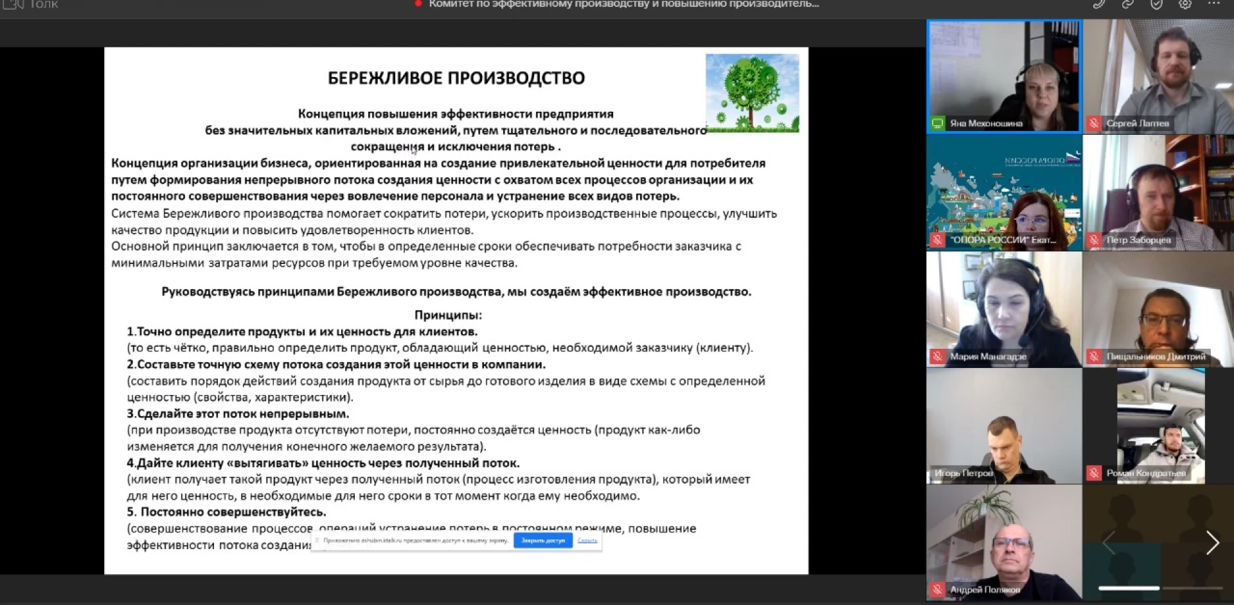Screen dimensions: 1234x605
Task: Click the Скрыть link in sharing notice
Action: [587, 541]
